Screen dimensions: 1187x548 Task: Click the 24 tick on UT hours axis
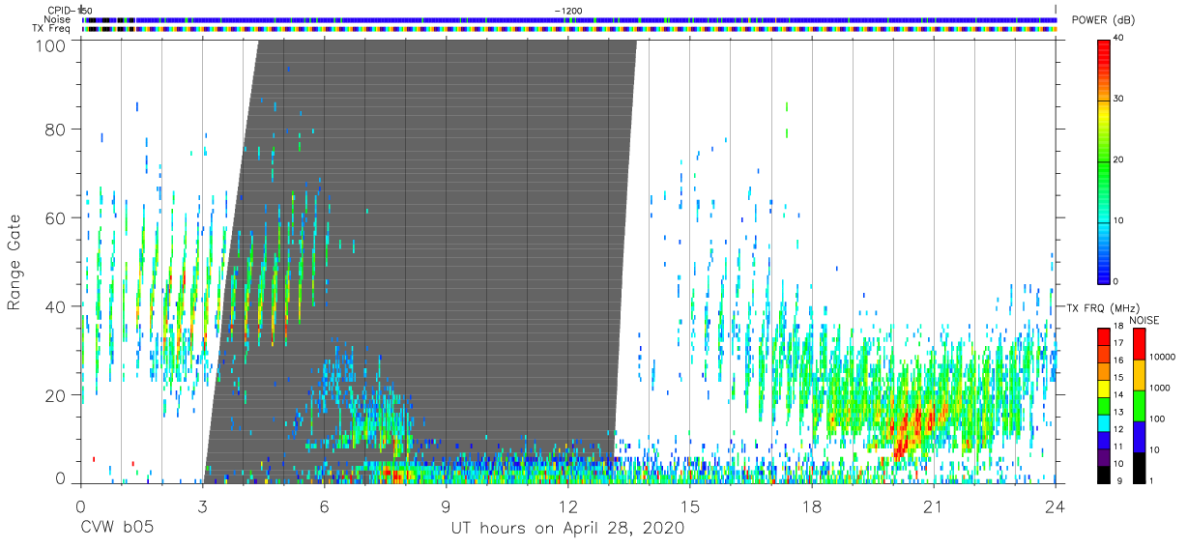[1056, 505]
